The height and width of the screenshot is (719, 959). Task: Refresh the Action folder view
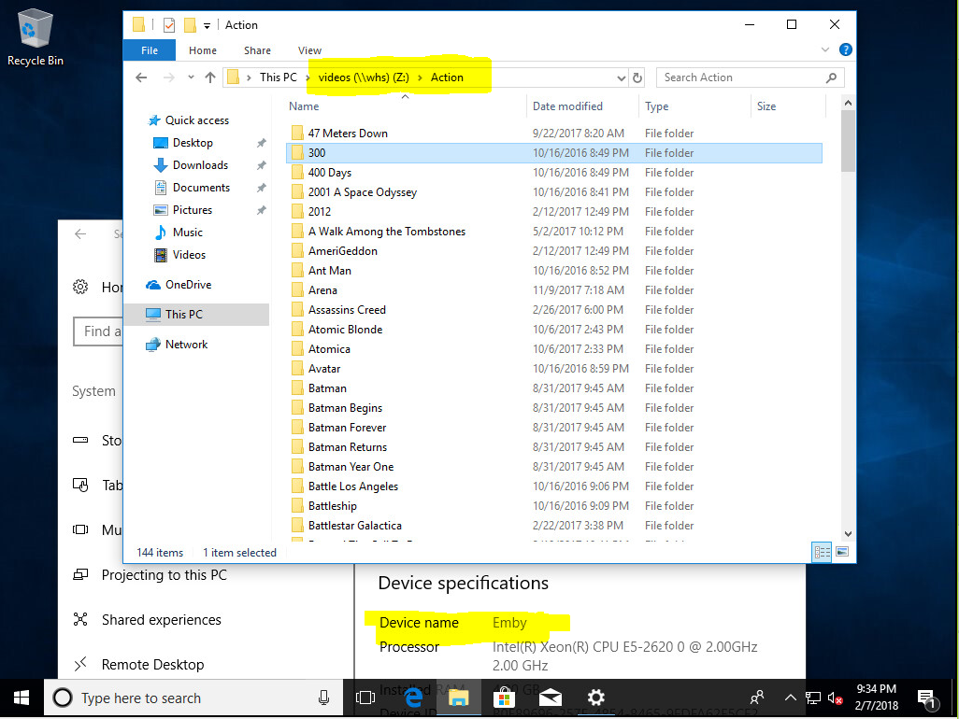click(x=637, y=78)
